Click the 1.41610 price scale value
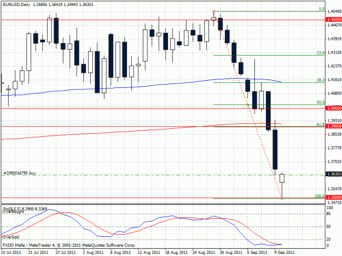Screen dimensions: 342x256 [x=334, y=80]
